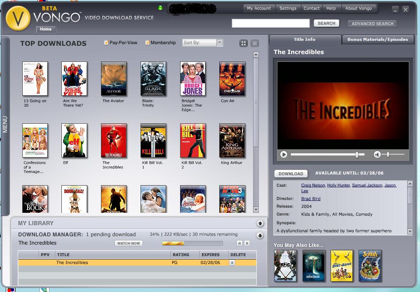This screenshot has width=420, height=292.
Task: Open Home on the Range recommendation
Action: (342, 266)
